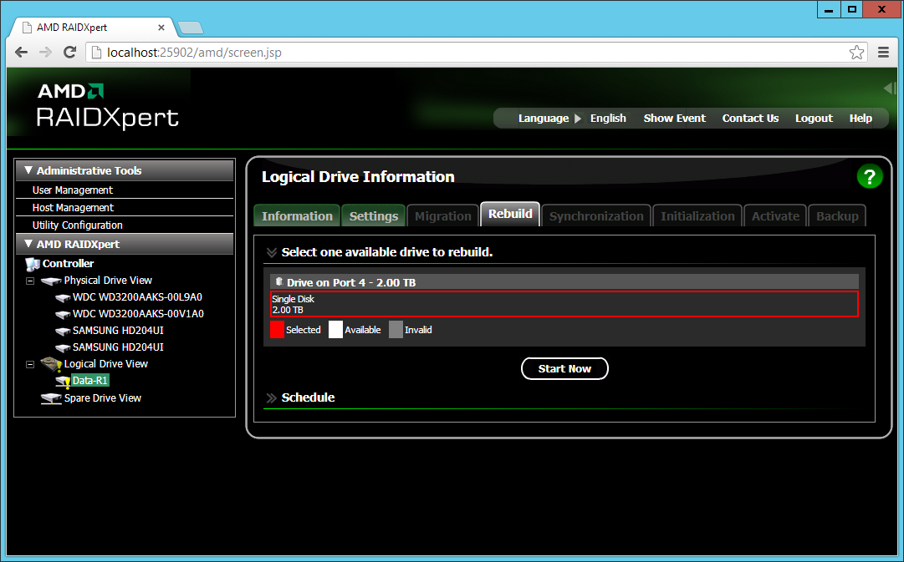The height and width of the screenshot is (562, 904).
Task: Click the first SAMSUNG HD204UI drive icon
Action: 63,331
